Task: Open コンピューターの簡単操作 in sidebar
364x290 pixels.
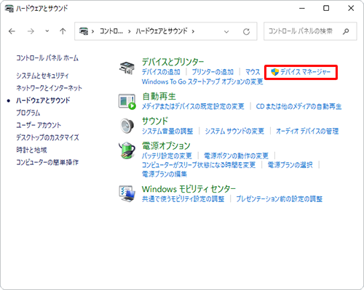Action: (x=47, y=162)
